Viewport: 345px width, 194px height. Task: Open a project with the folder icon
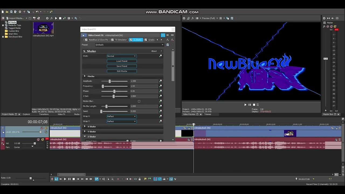coord(7,12)
